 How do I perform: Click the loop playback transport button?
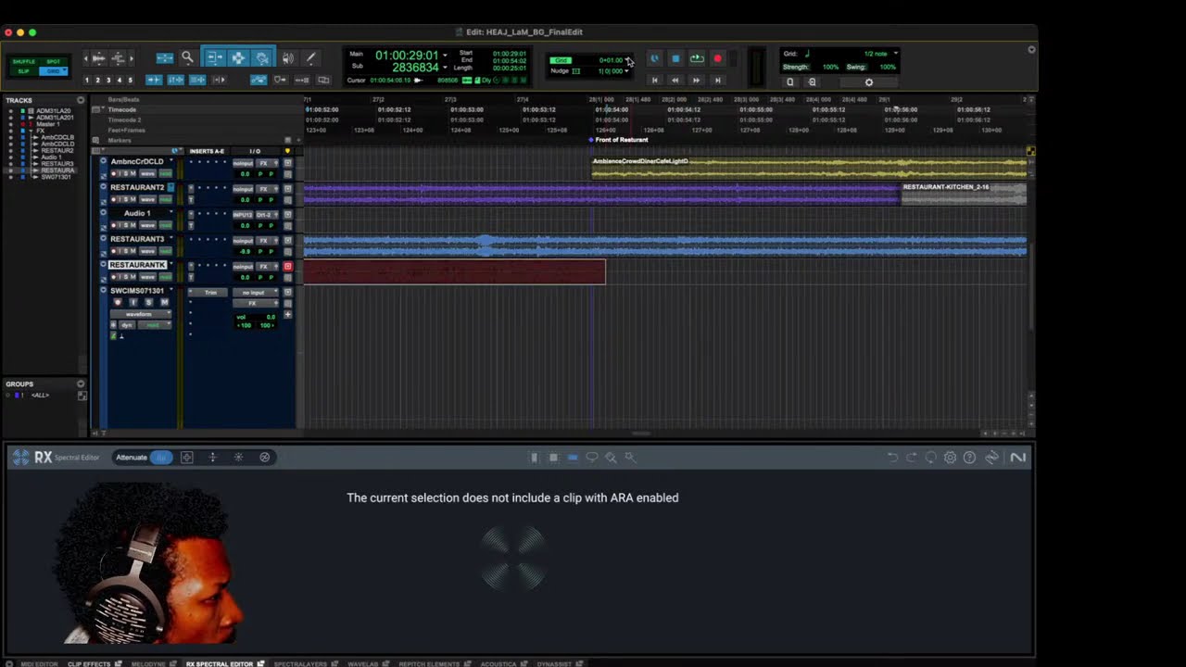click(x=697, y=58)
